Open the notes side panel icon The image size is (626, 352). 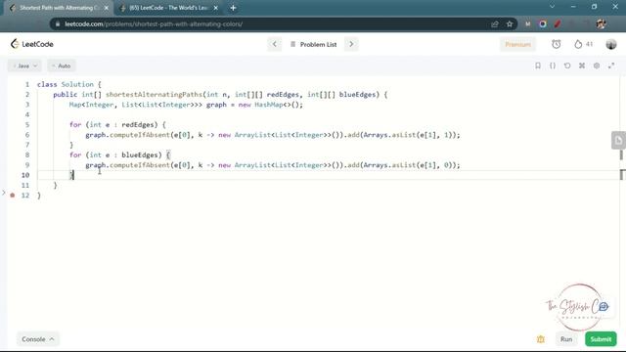tap(618, 140)
